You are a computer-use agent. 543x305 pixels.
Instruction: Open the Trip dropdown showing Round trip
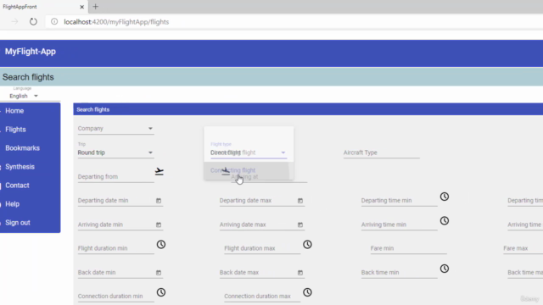point(115,152)
